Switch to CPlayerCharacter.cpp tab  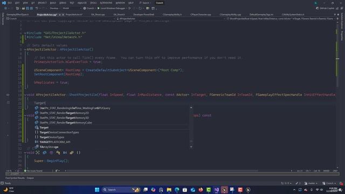(201, 15)
